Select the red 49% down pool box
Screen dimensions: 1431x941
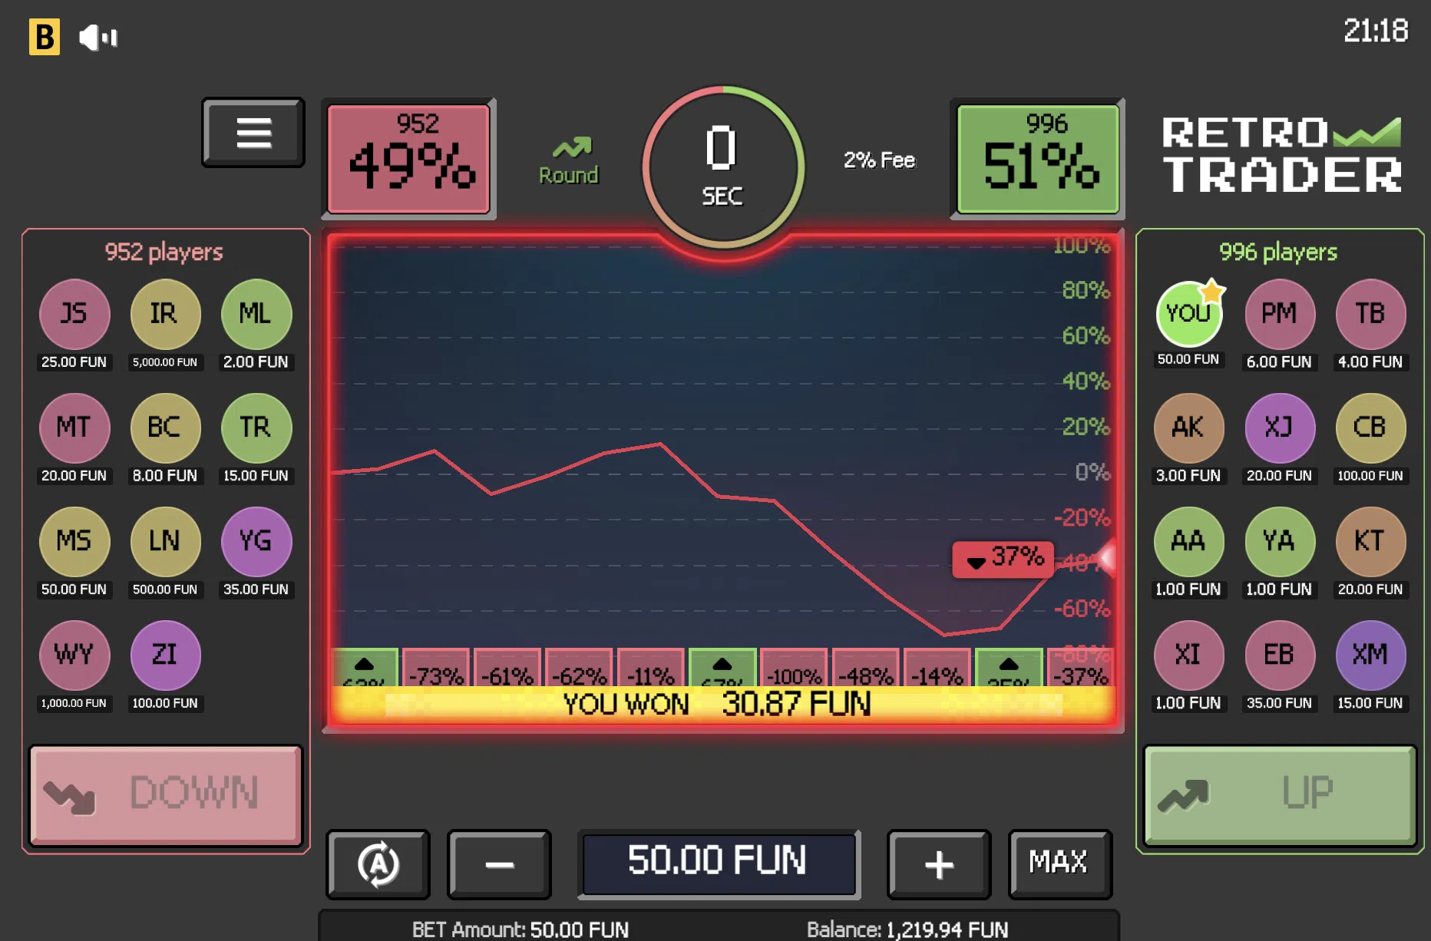tap(409, 159)
